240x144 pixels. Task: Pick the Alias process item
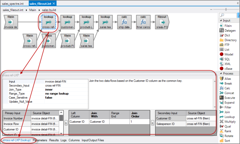pos(225,79)
